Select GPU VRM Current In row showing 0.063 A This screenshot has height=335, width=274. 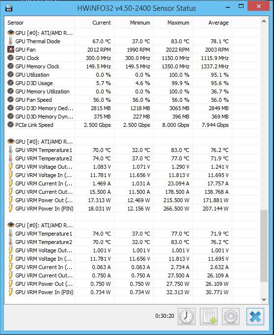(132, 267)
